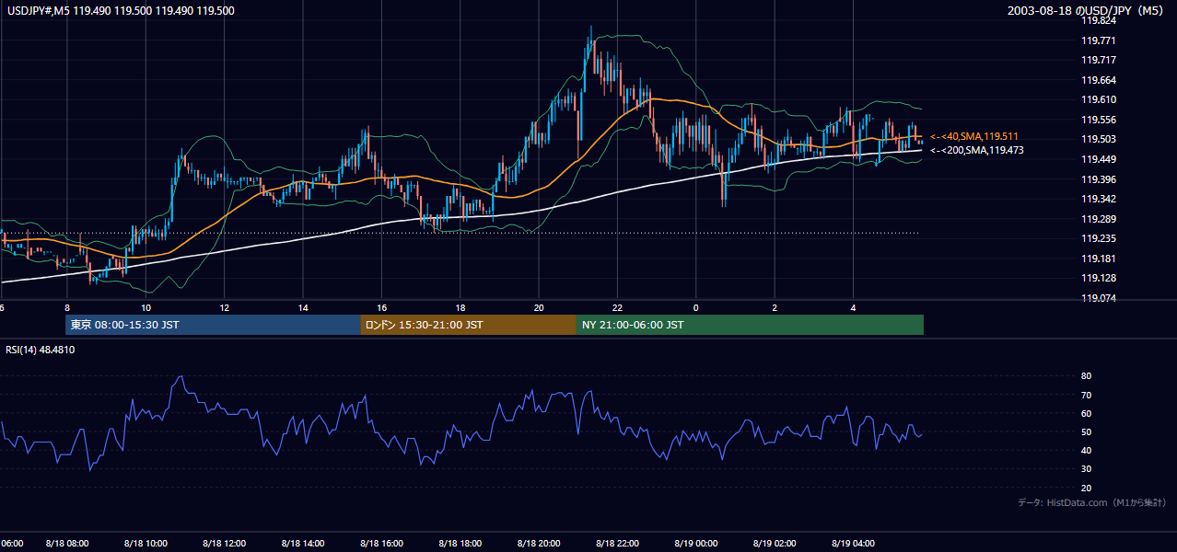Click the 119.289 price axis label
Viewport: 1177px width, 552px height.
click(x=1100, y=219)
